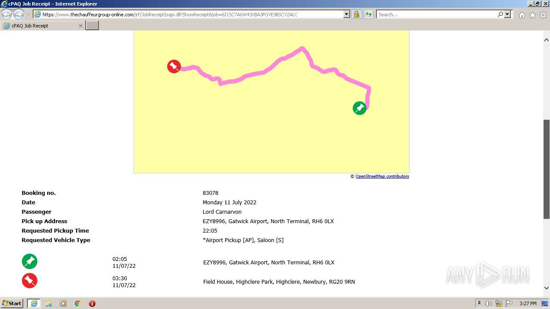Click the network tray icon
550x309 pixels.
pyautogui.click(x=499, y=303)
